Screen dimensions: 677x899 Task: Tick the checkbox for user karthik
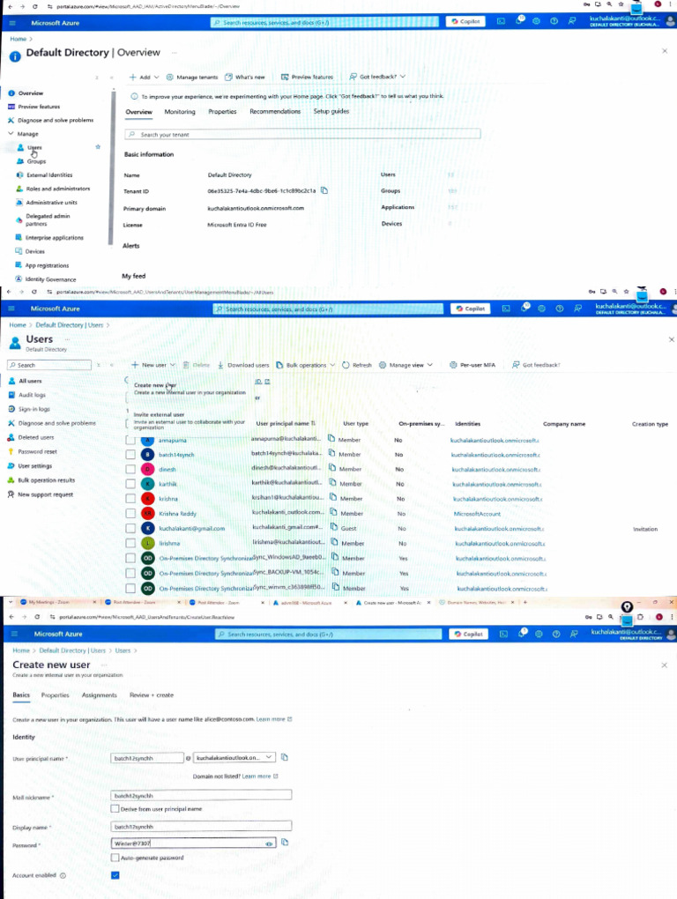point(130,484)
